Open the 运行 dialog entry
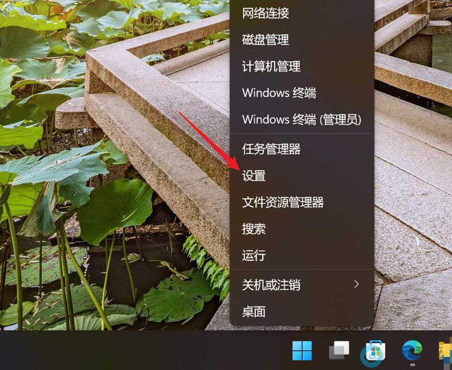 (x=254, y=255)
